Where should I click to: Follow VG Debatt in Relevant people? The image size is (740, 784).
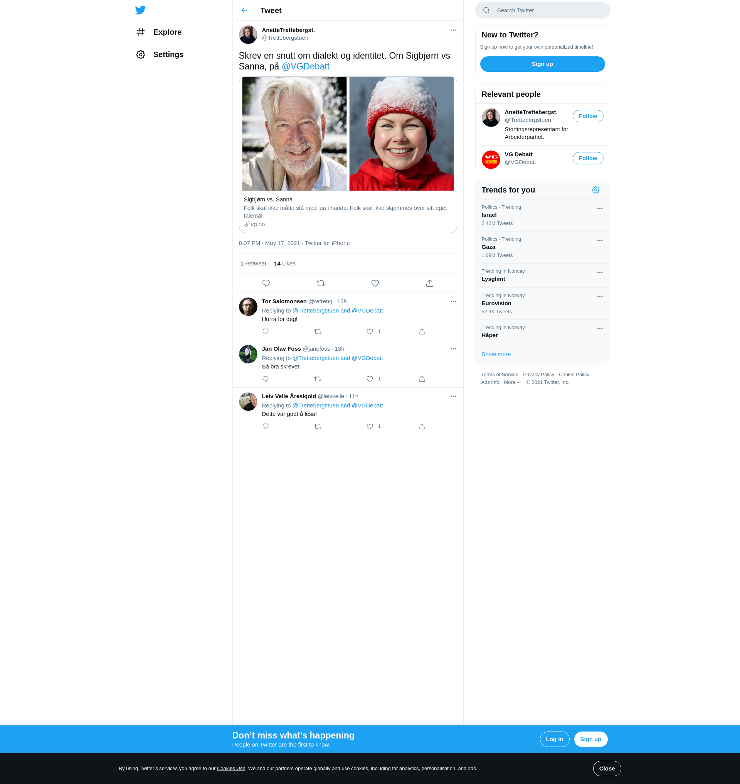pyautogui.click(x=588, y=158)
